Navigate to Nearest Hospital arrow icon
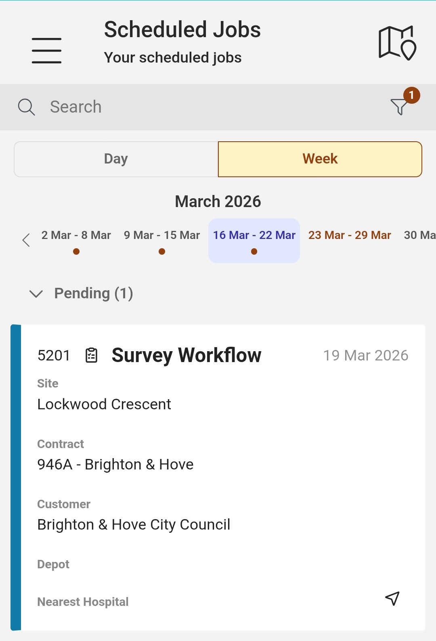 [x=392, y=598]
